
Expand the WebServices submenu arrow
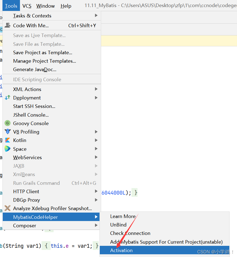tap(96, 157)
